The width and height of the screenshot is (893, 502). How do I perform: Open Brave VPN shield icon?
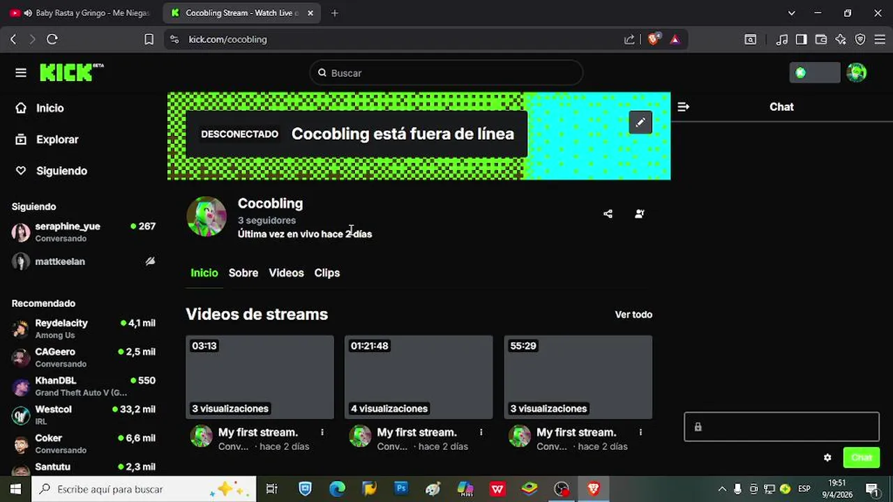(860, 40)
